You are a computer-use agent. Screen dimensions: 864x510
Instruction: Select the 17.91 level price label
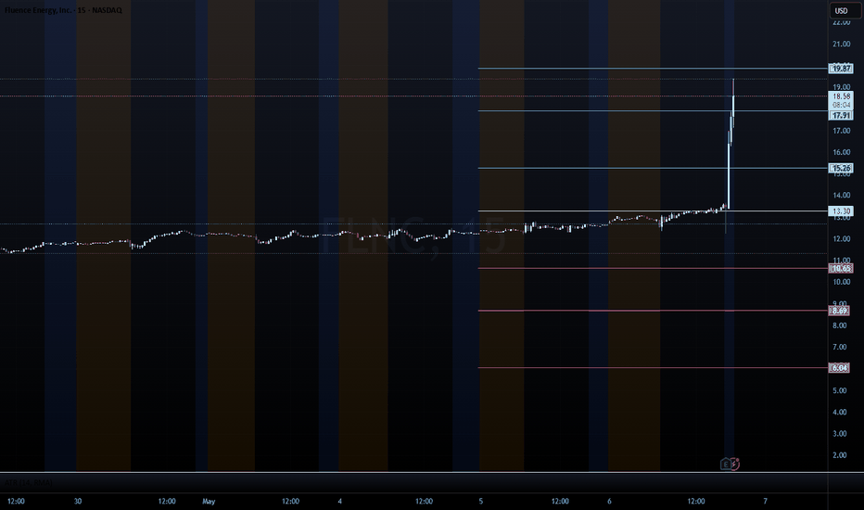[x=841, y=115]
